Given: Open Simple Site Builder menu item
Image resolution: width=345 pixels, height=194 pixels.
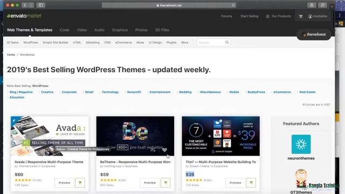Looking at the screenshot, I should coord(56,43).
